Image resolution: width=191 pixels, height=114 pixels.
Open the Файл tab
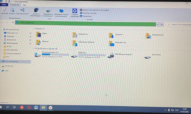[4, 5]
